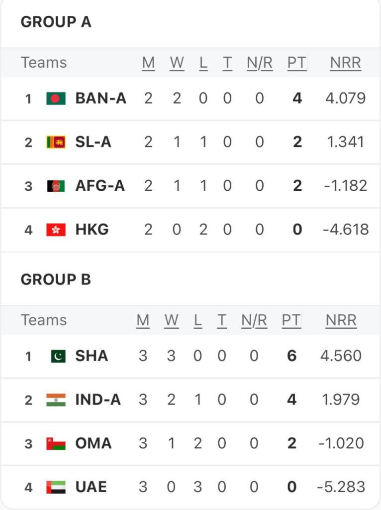Click the UAE flag icon
This screenshot has height=510, width=381.
tap(56, 487)
